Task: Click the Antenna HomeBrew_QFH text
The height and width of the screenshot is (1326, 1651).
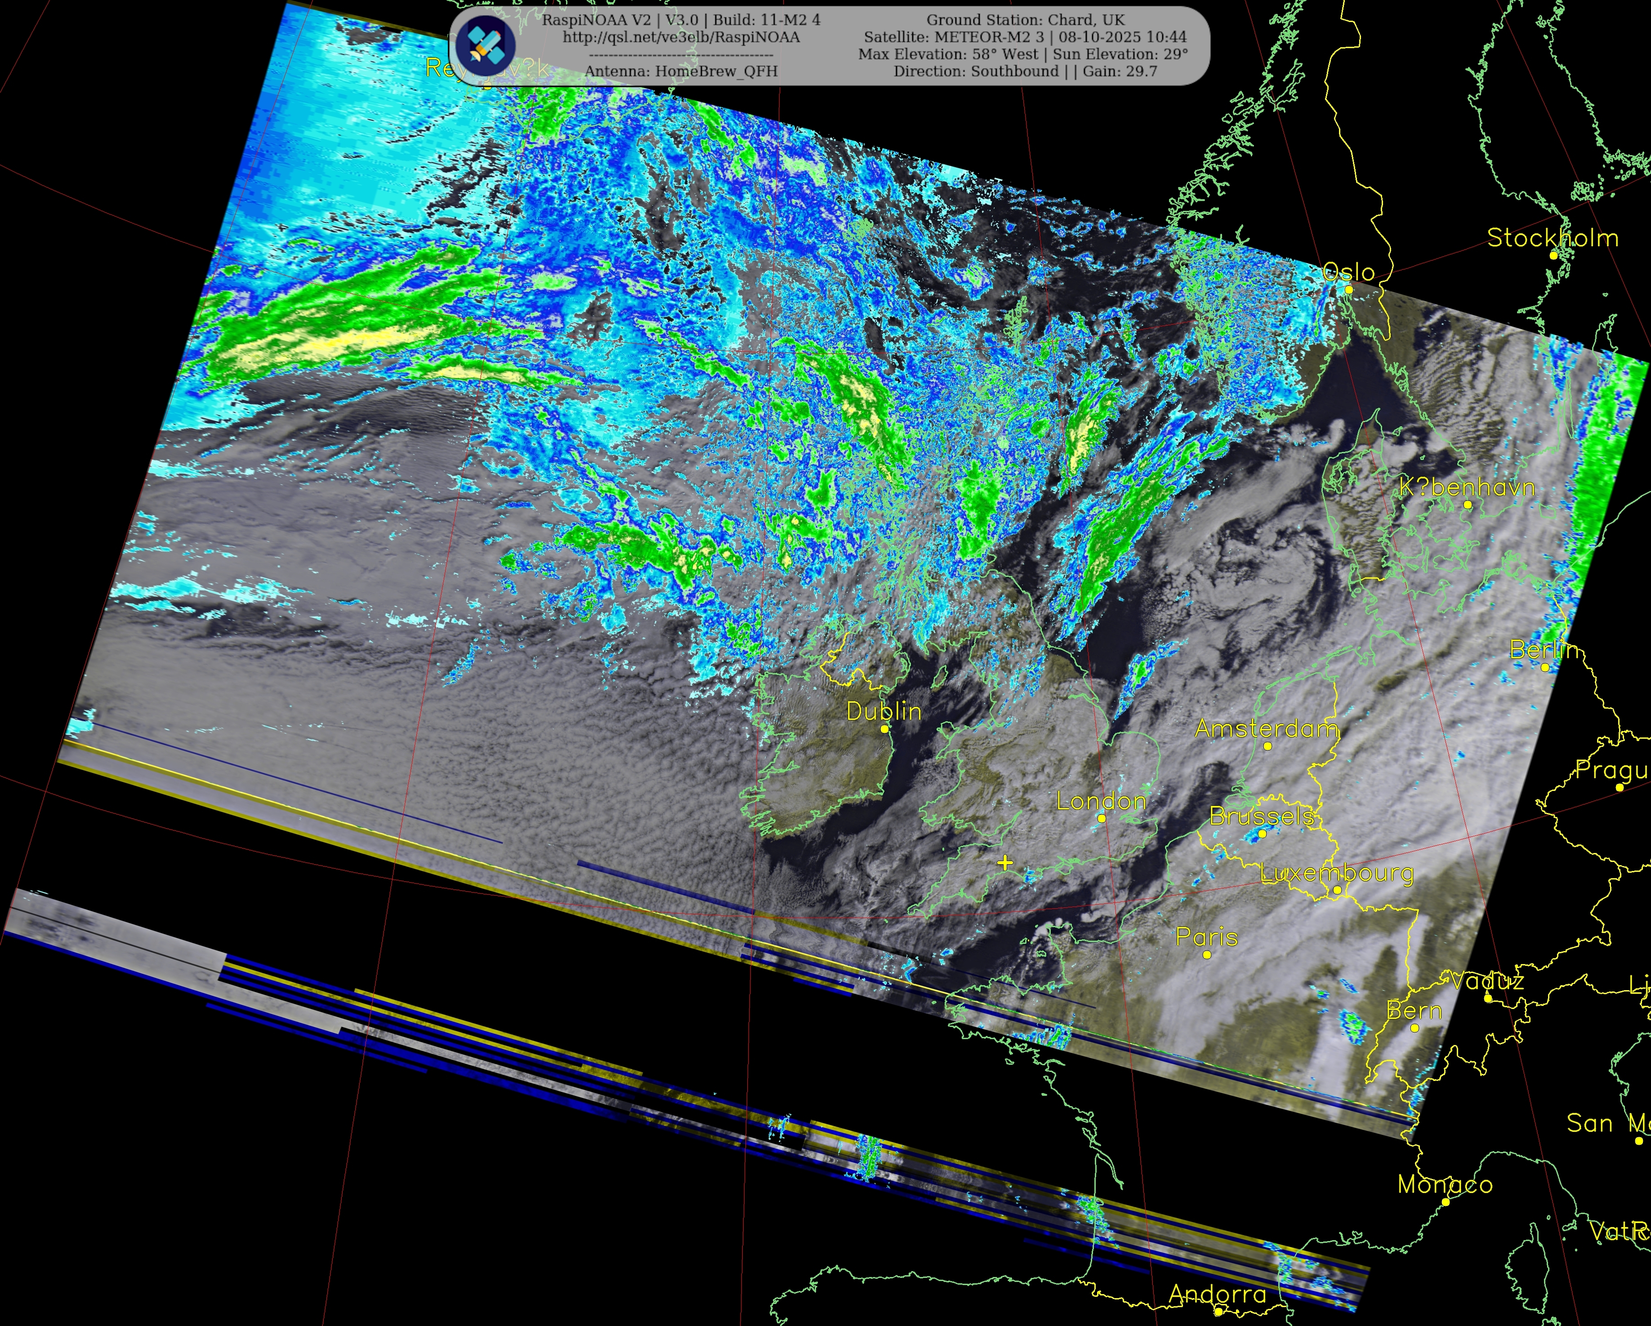Action: click(681, 71)
